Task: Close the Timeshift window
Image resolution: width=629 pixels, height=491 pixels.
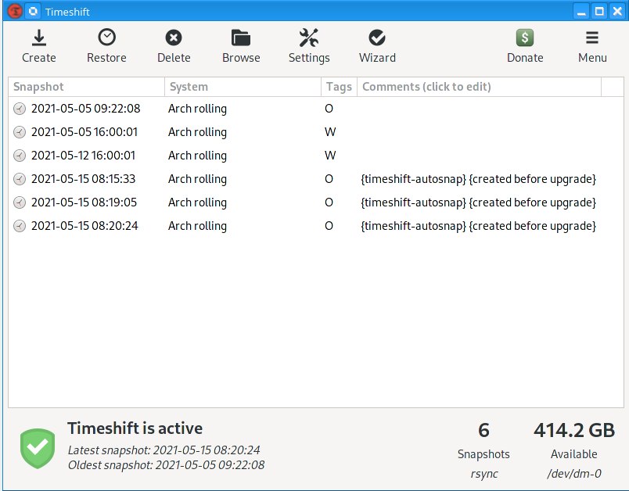Action: pyautogui.click(x=617, y=11)
